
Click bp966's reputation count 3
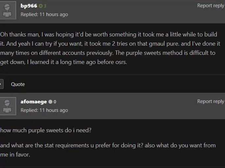pyautogui.click(x=45, y=6)
